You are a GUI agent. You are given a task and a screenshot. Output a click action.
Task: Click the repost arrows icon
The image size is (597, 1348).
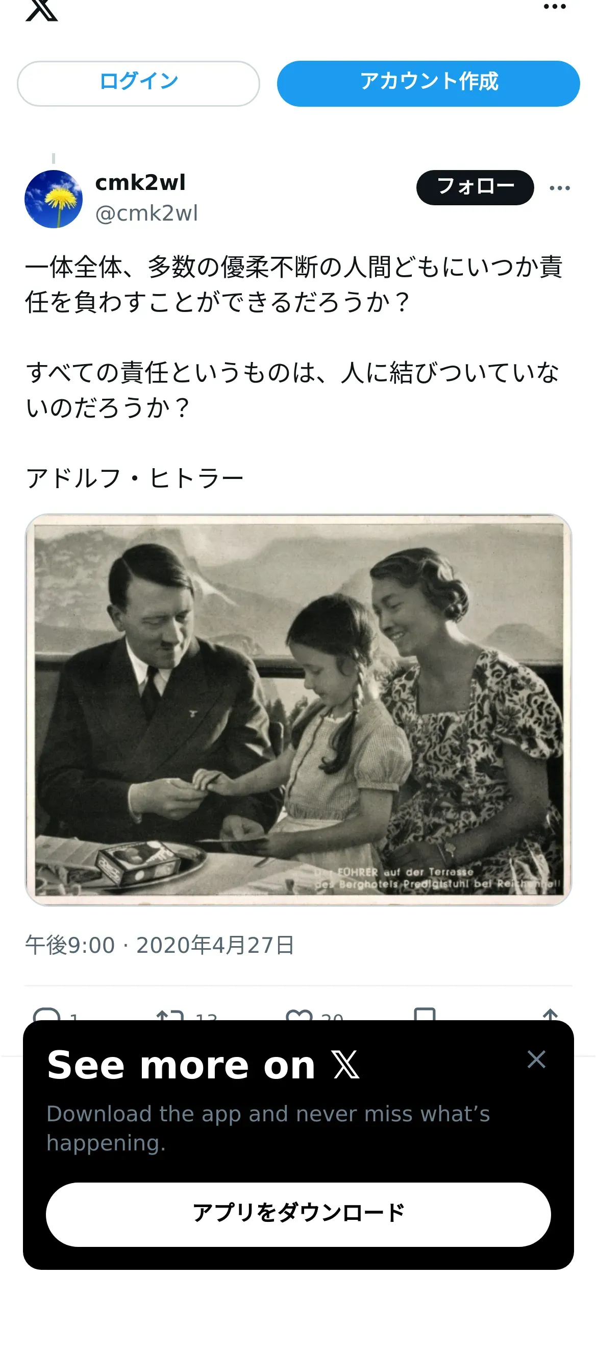pos(170,1015)
